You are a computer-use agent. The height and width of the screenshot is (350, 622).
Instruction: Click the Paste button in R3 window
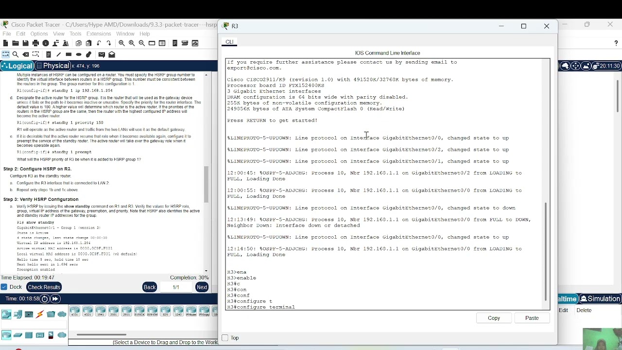pyautogui.click(x=532, y=318)
